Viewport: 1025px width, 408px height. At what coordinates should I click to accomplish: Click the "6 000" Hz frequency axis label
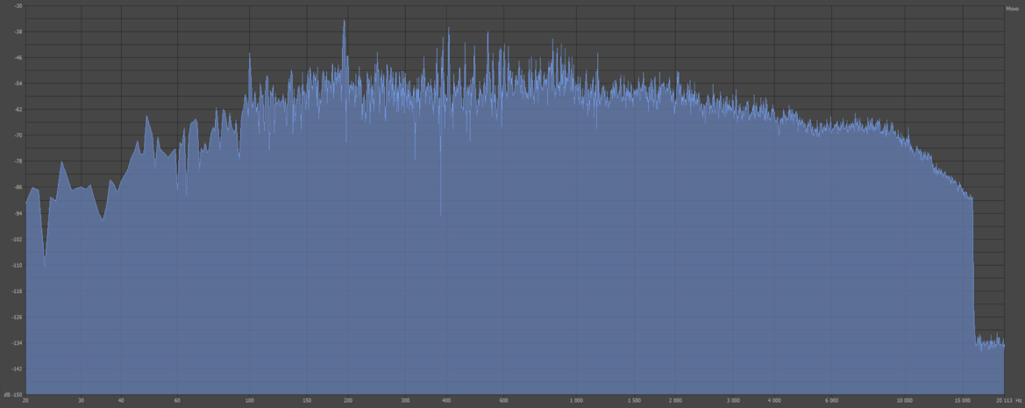click(x=831, y=399)
